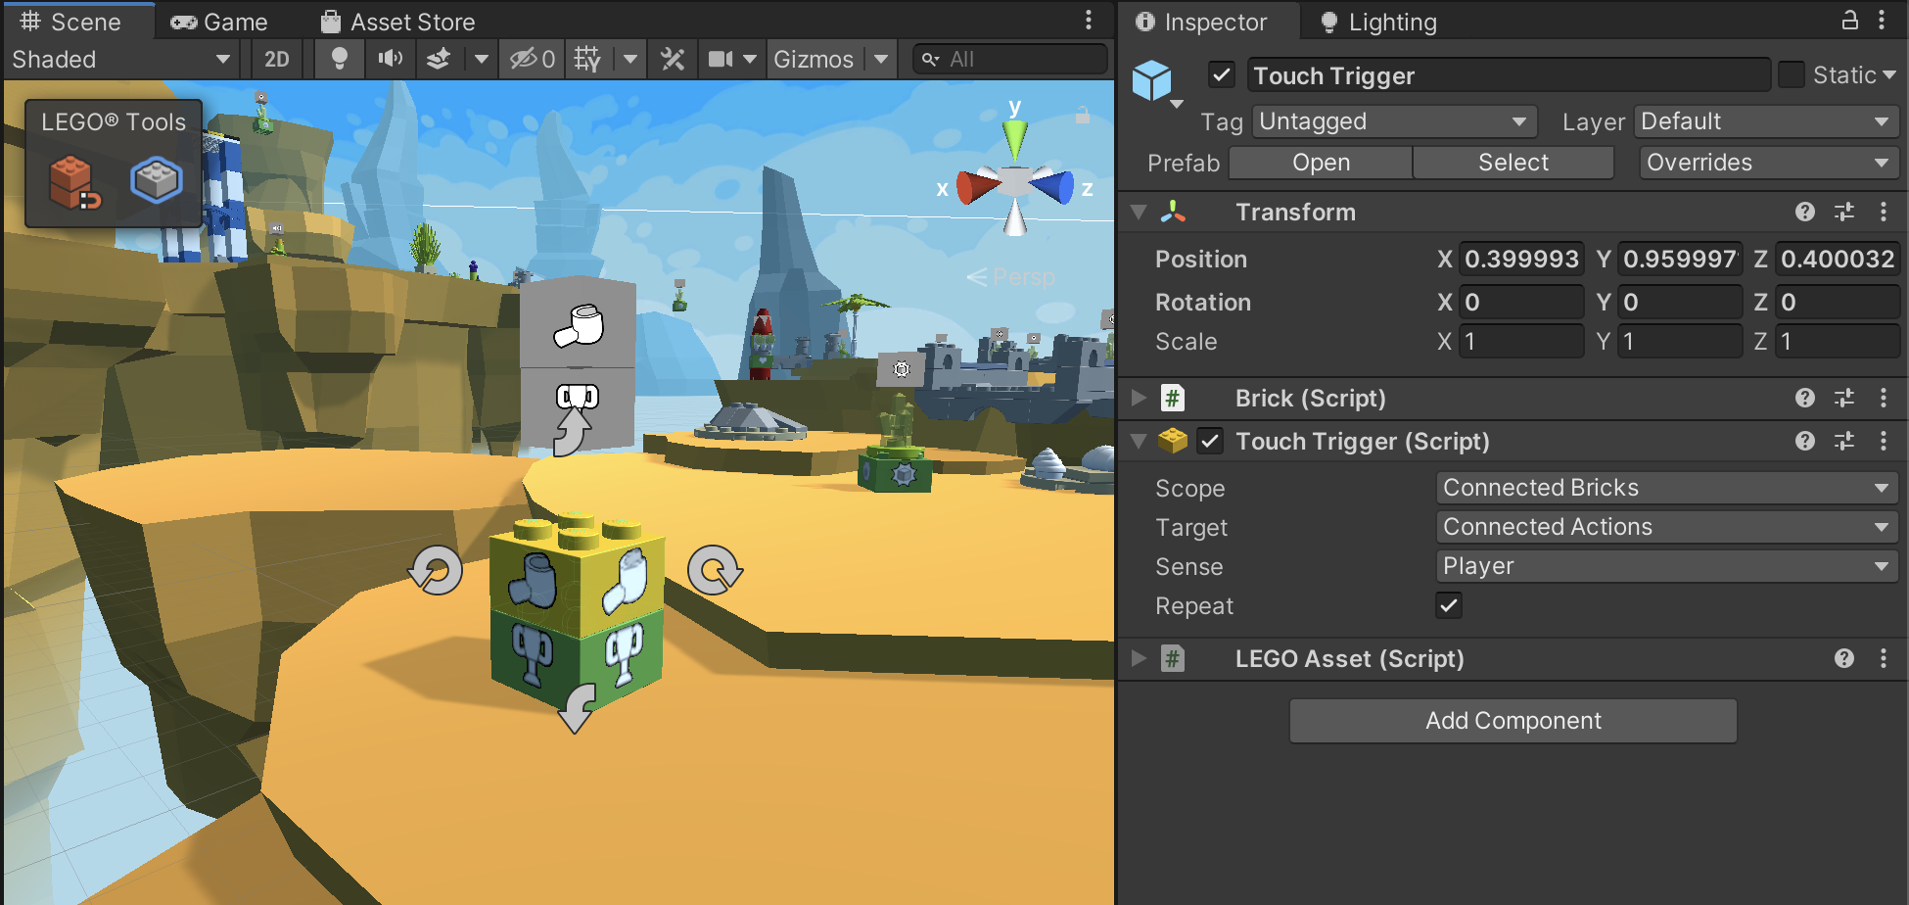This screenshot has width=1909, height=905.
Task: Expand the Brick (Script) component
Action: (1139, 399)
